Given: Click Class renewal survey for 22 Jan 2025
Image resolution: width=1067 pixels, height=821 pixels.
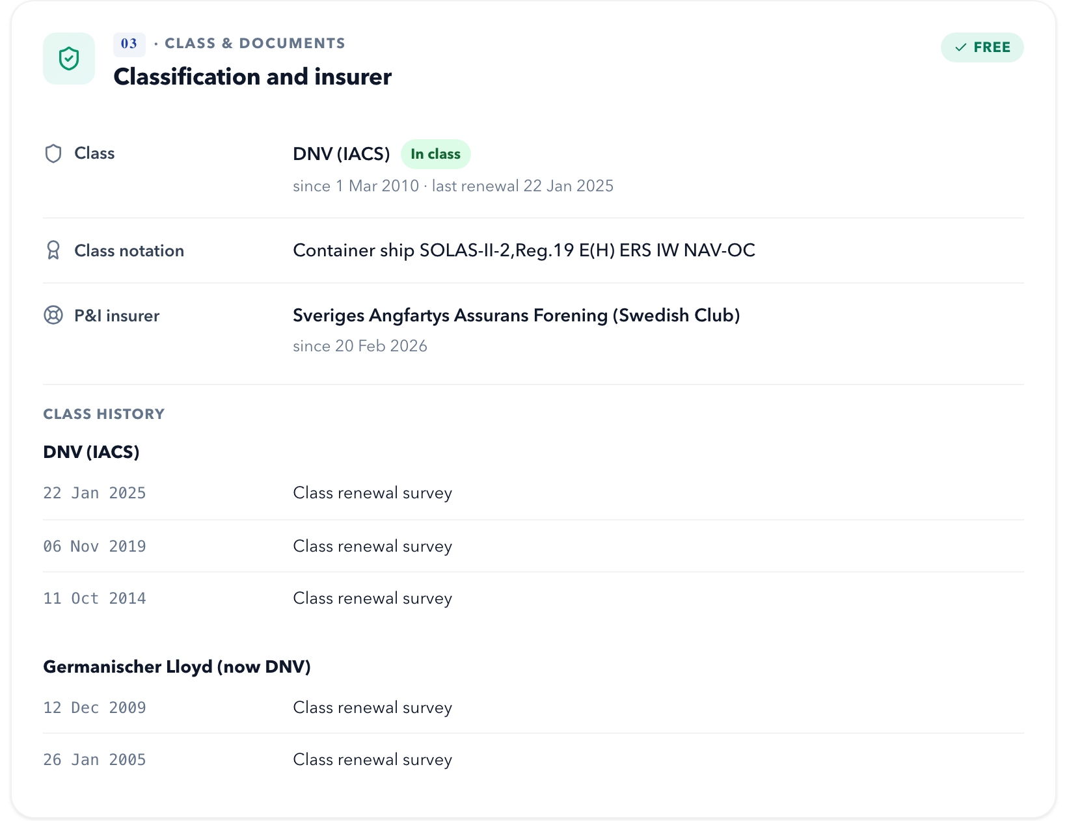Looking at the screenshot, I should pyautogui.click(x=373, y=493).
